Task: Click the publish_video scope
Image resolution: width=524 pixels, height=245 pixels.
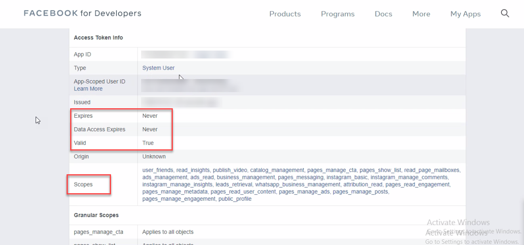Action: (230, 170)
